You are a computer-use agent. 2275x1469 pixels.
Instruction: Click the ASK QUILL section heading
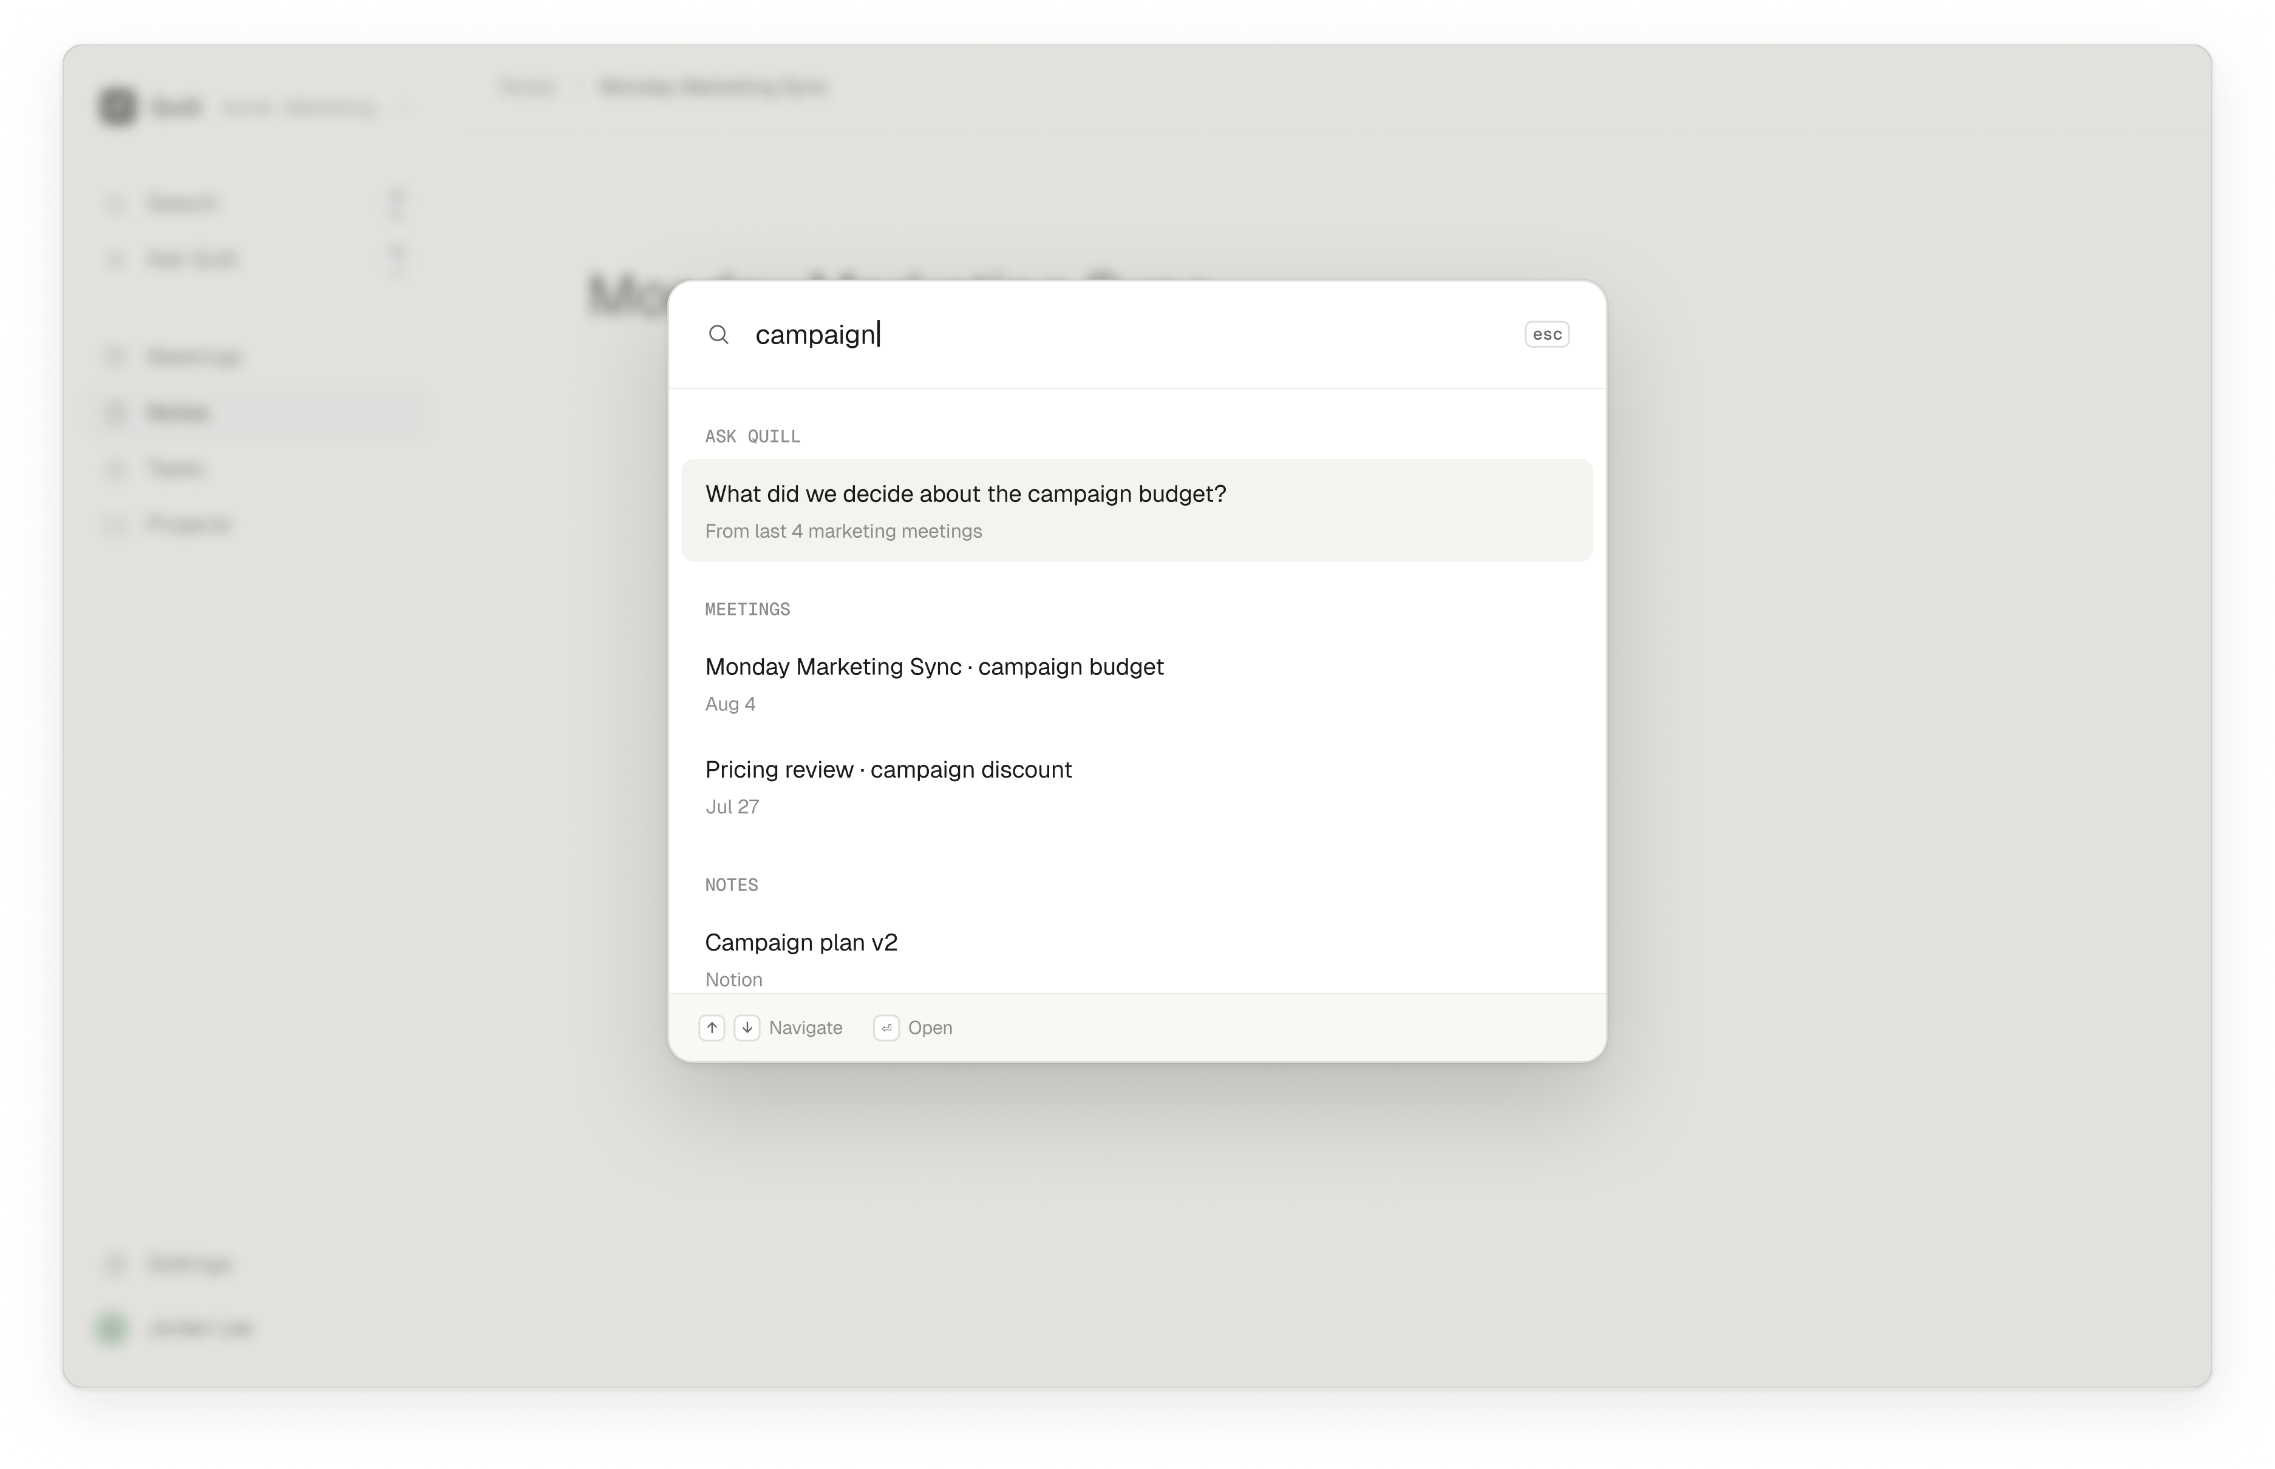753,436
